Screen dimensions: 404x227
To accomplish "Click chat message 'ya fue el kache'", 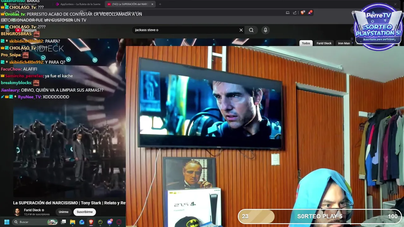I will [59, 76].
